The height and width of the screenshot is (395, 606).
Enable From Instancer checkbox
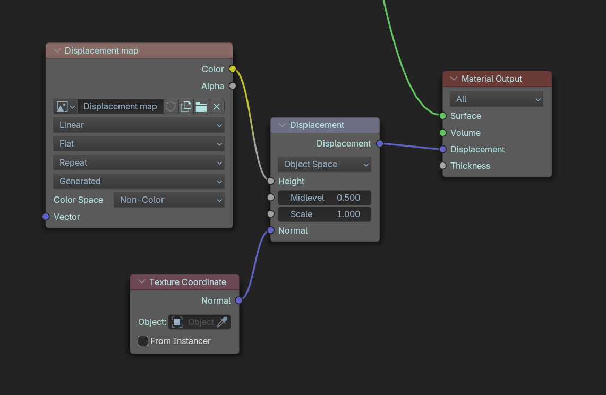(x=143, y=341)
